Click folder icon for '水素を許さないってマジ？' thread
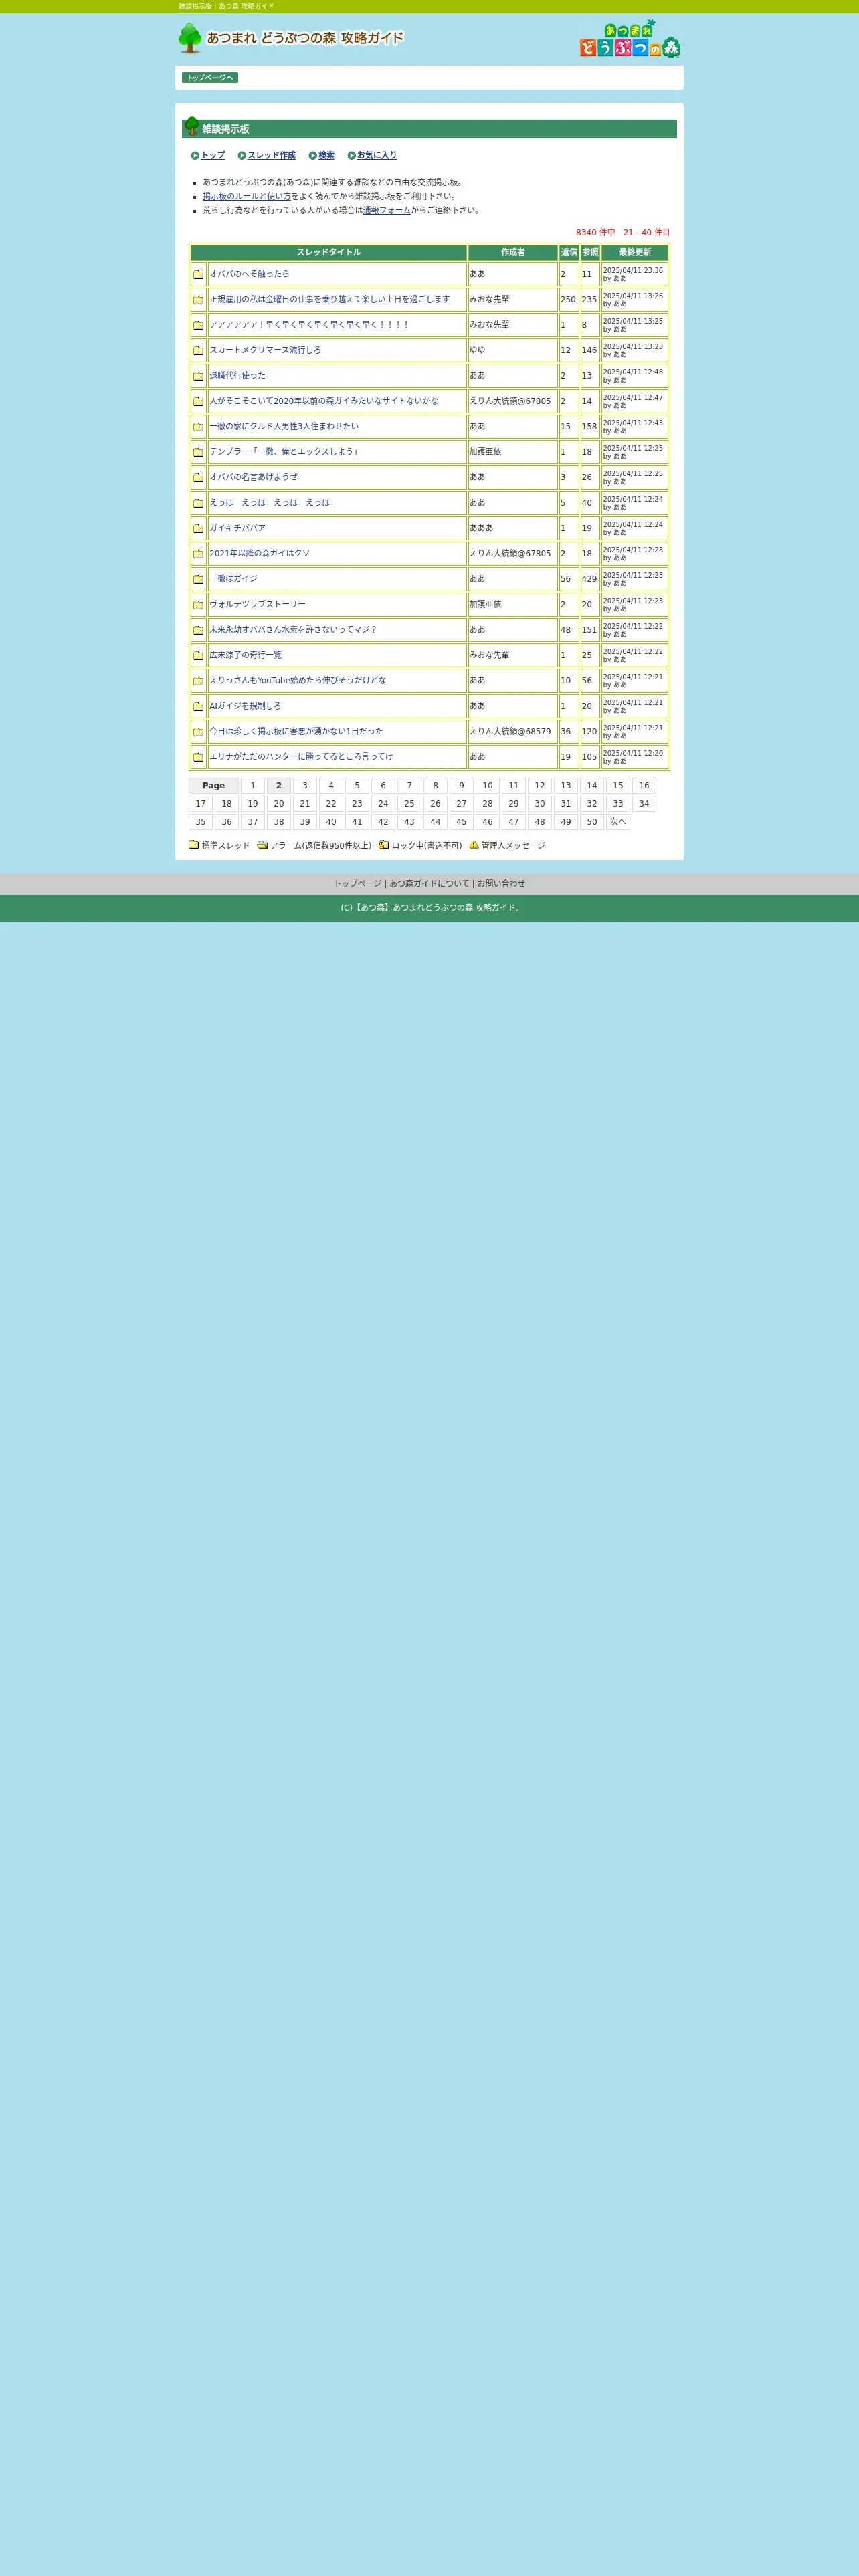 (198, 630)
